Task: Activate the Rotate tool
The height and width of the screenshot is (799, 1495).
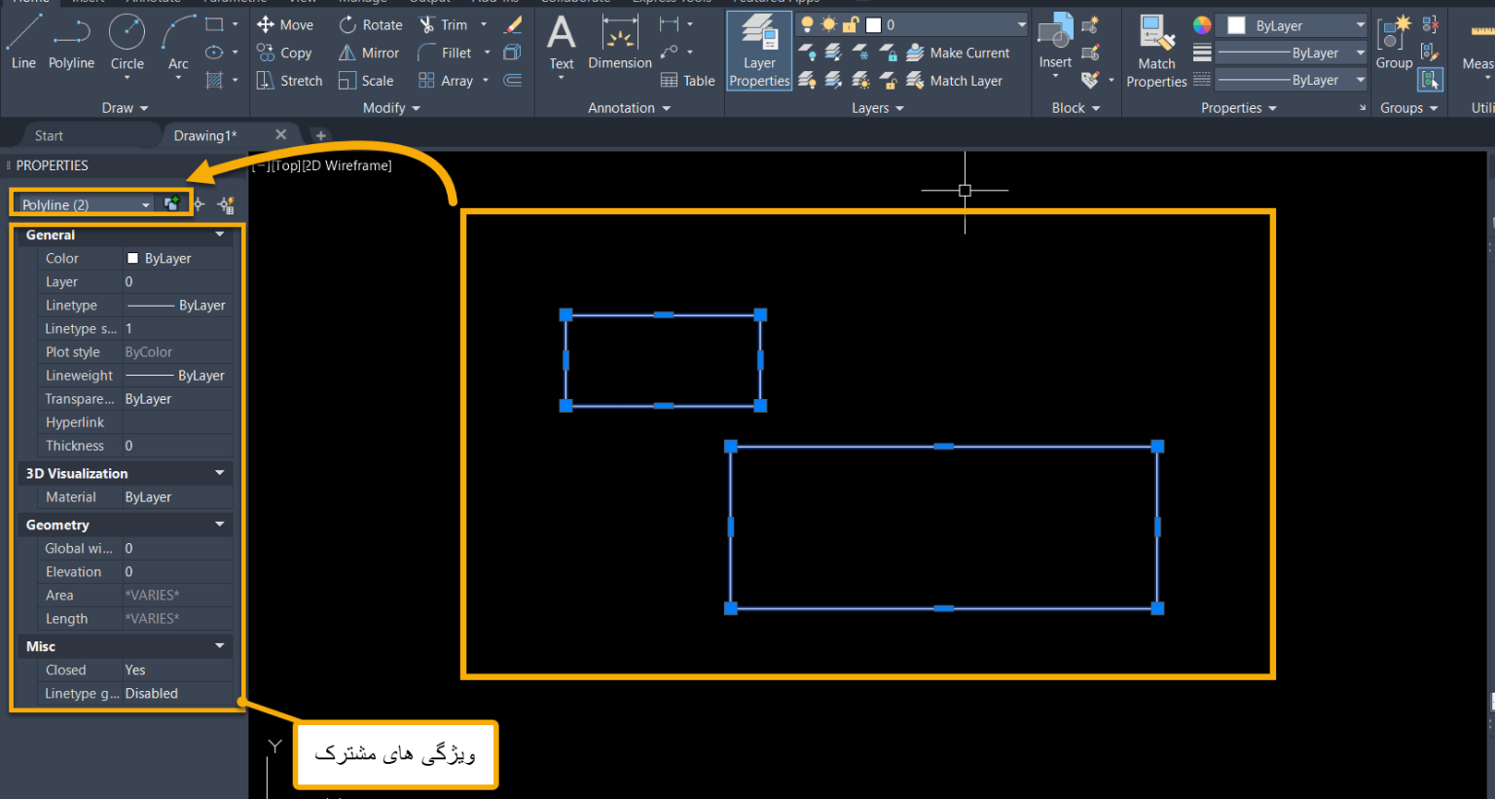Action: pyautogui.click(x=370, y=25)
